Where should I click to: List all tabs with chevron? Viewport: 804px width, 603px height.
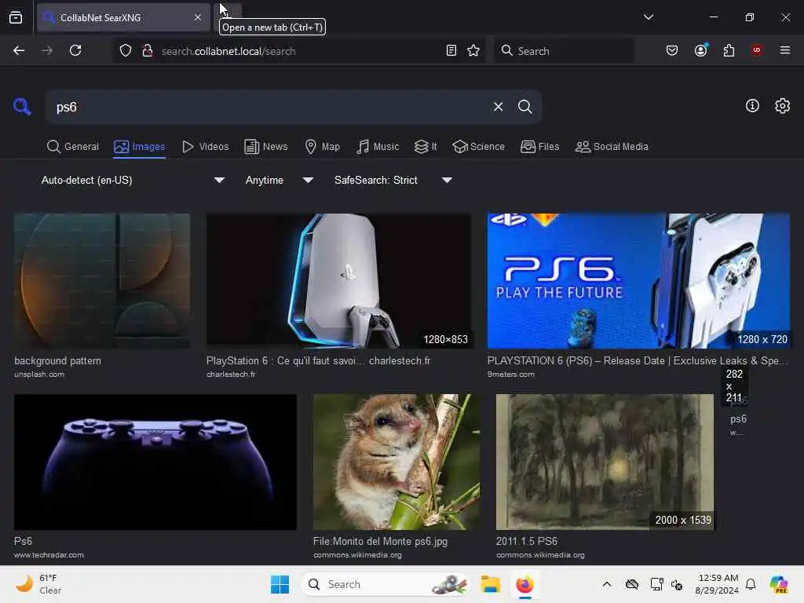(648, 17)
